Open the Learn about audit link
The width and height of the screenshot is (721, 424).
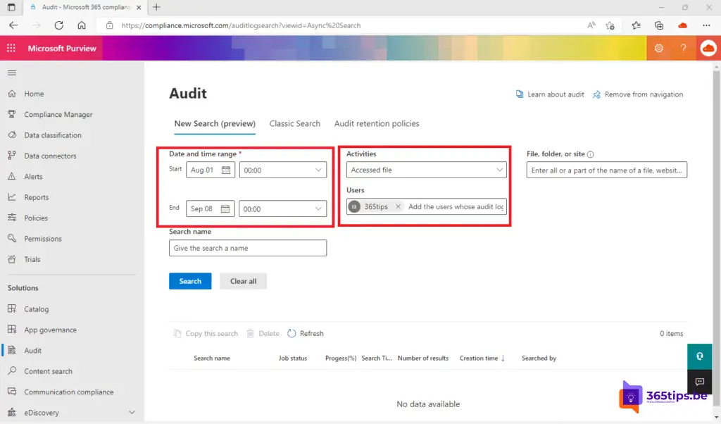tap(549, 94)
